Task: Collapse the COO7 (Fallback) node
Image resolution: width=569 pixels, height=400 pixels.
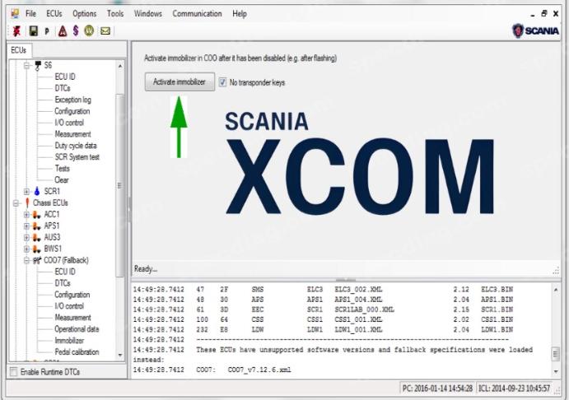Action: click(26, 260)
